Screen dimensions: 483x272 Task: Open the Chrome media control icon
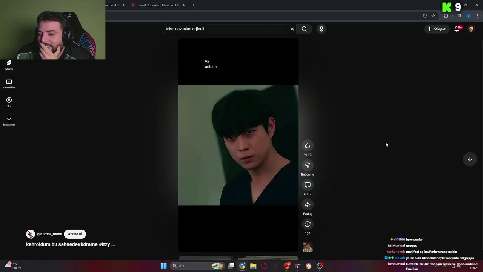coord(459,16)
